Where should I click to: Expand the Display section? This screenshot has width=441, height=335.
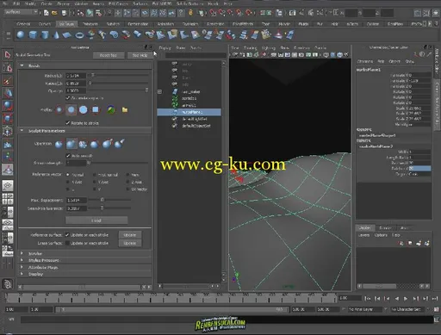point(22,274)
